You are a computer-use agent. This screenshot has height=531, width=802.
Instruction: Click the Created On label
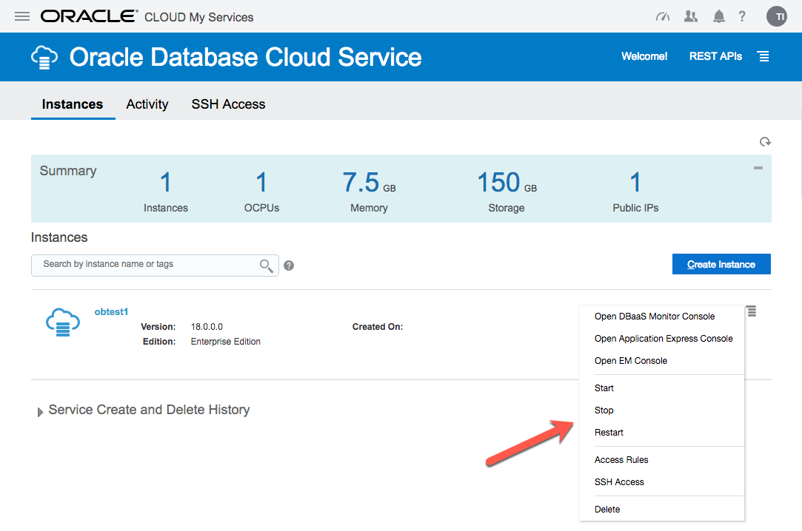click(378, 327)
